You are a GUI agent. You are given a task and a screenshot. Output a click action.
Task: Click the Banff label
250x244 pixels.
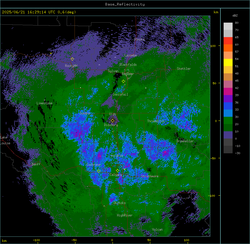coord(36,164)
